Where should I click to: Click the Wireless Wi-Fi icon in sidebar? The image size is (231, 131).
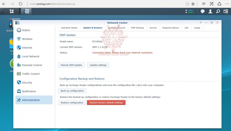[x=19, y=39]
